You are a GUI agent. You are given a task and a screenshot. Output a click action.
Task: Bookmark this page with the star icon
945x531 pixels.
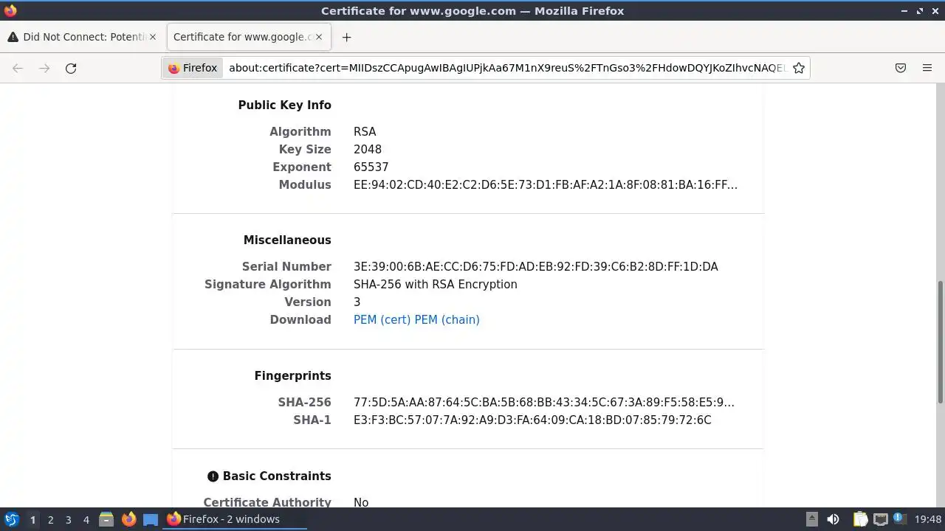click(798, 68)
